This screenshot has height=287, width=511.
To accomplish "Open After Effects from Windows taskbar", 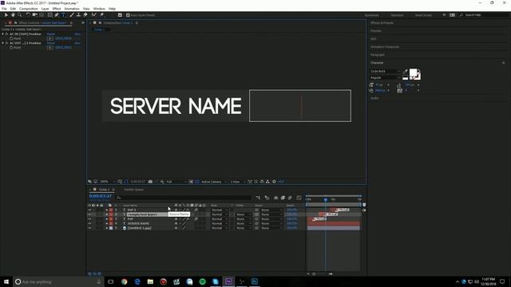I will [x=228, y=281].
